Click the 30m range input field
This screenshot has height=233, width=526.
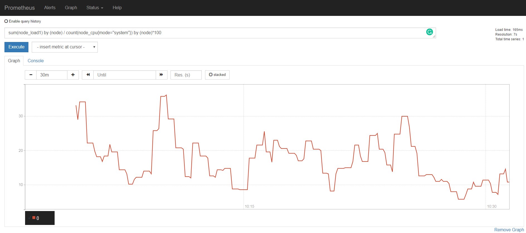pyautogui.click(x=52, y=75)
